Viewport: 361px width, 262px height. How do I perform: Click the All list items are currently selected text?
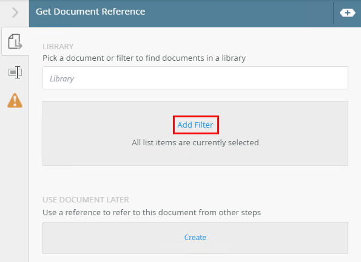[195, 142]
